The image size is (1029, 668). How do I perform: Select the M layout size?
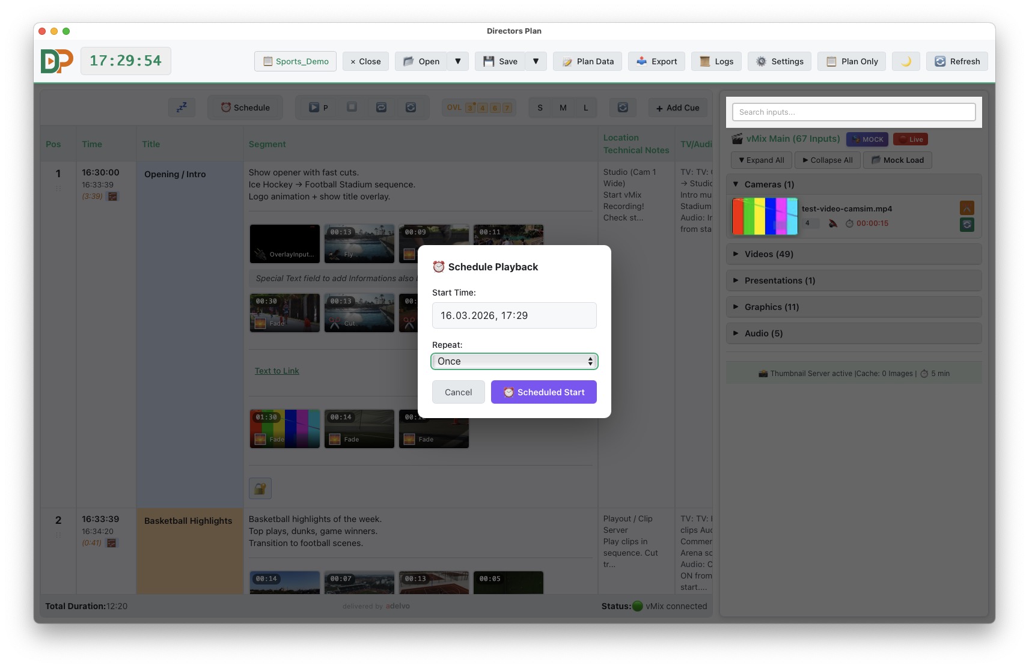pos(563,107)
